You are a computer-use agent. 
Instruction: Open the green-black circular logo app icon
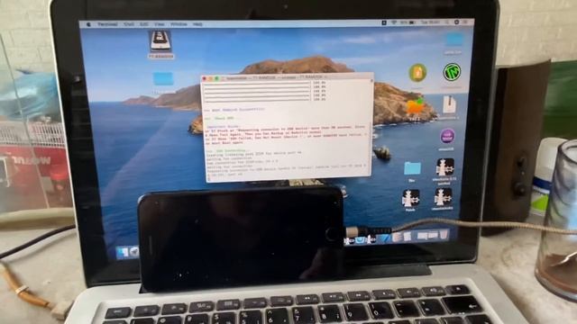(452, 72)
